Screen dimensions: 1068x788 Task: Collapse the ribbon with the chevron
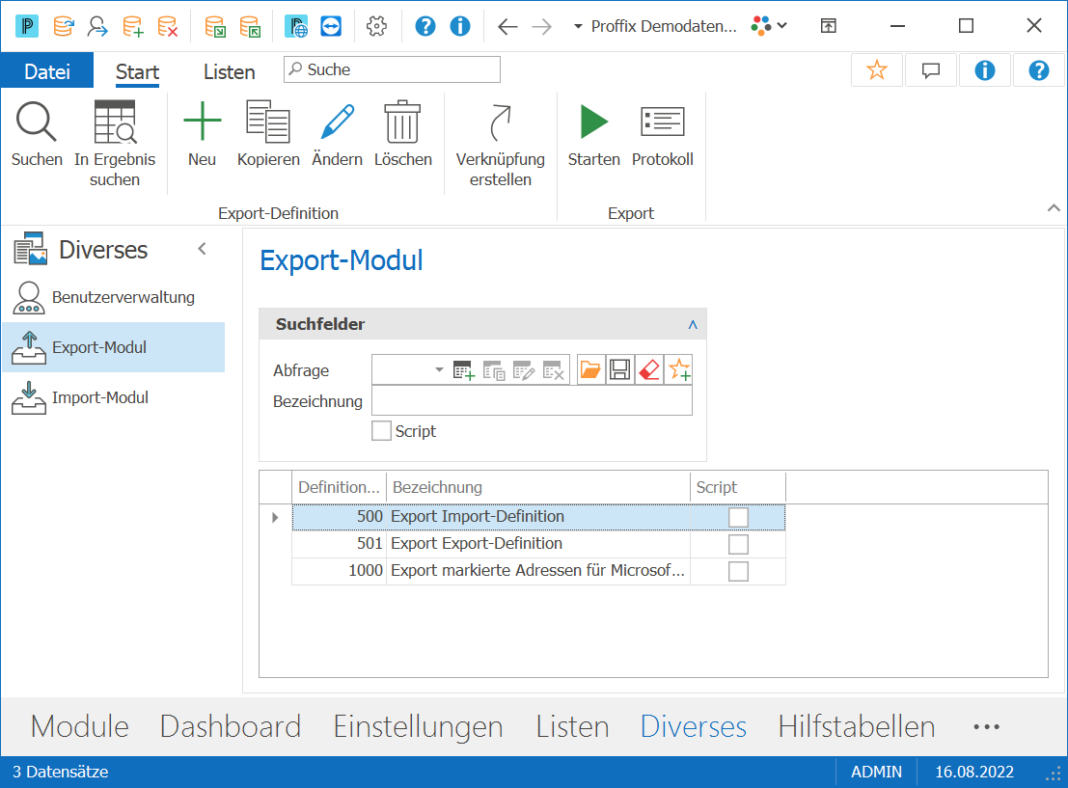(1054, 208)
